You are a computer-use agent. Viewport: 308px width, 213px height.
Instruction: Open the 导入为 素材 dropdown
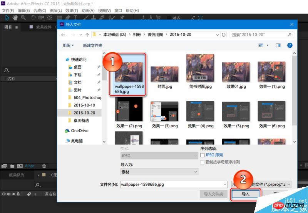159,172
